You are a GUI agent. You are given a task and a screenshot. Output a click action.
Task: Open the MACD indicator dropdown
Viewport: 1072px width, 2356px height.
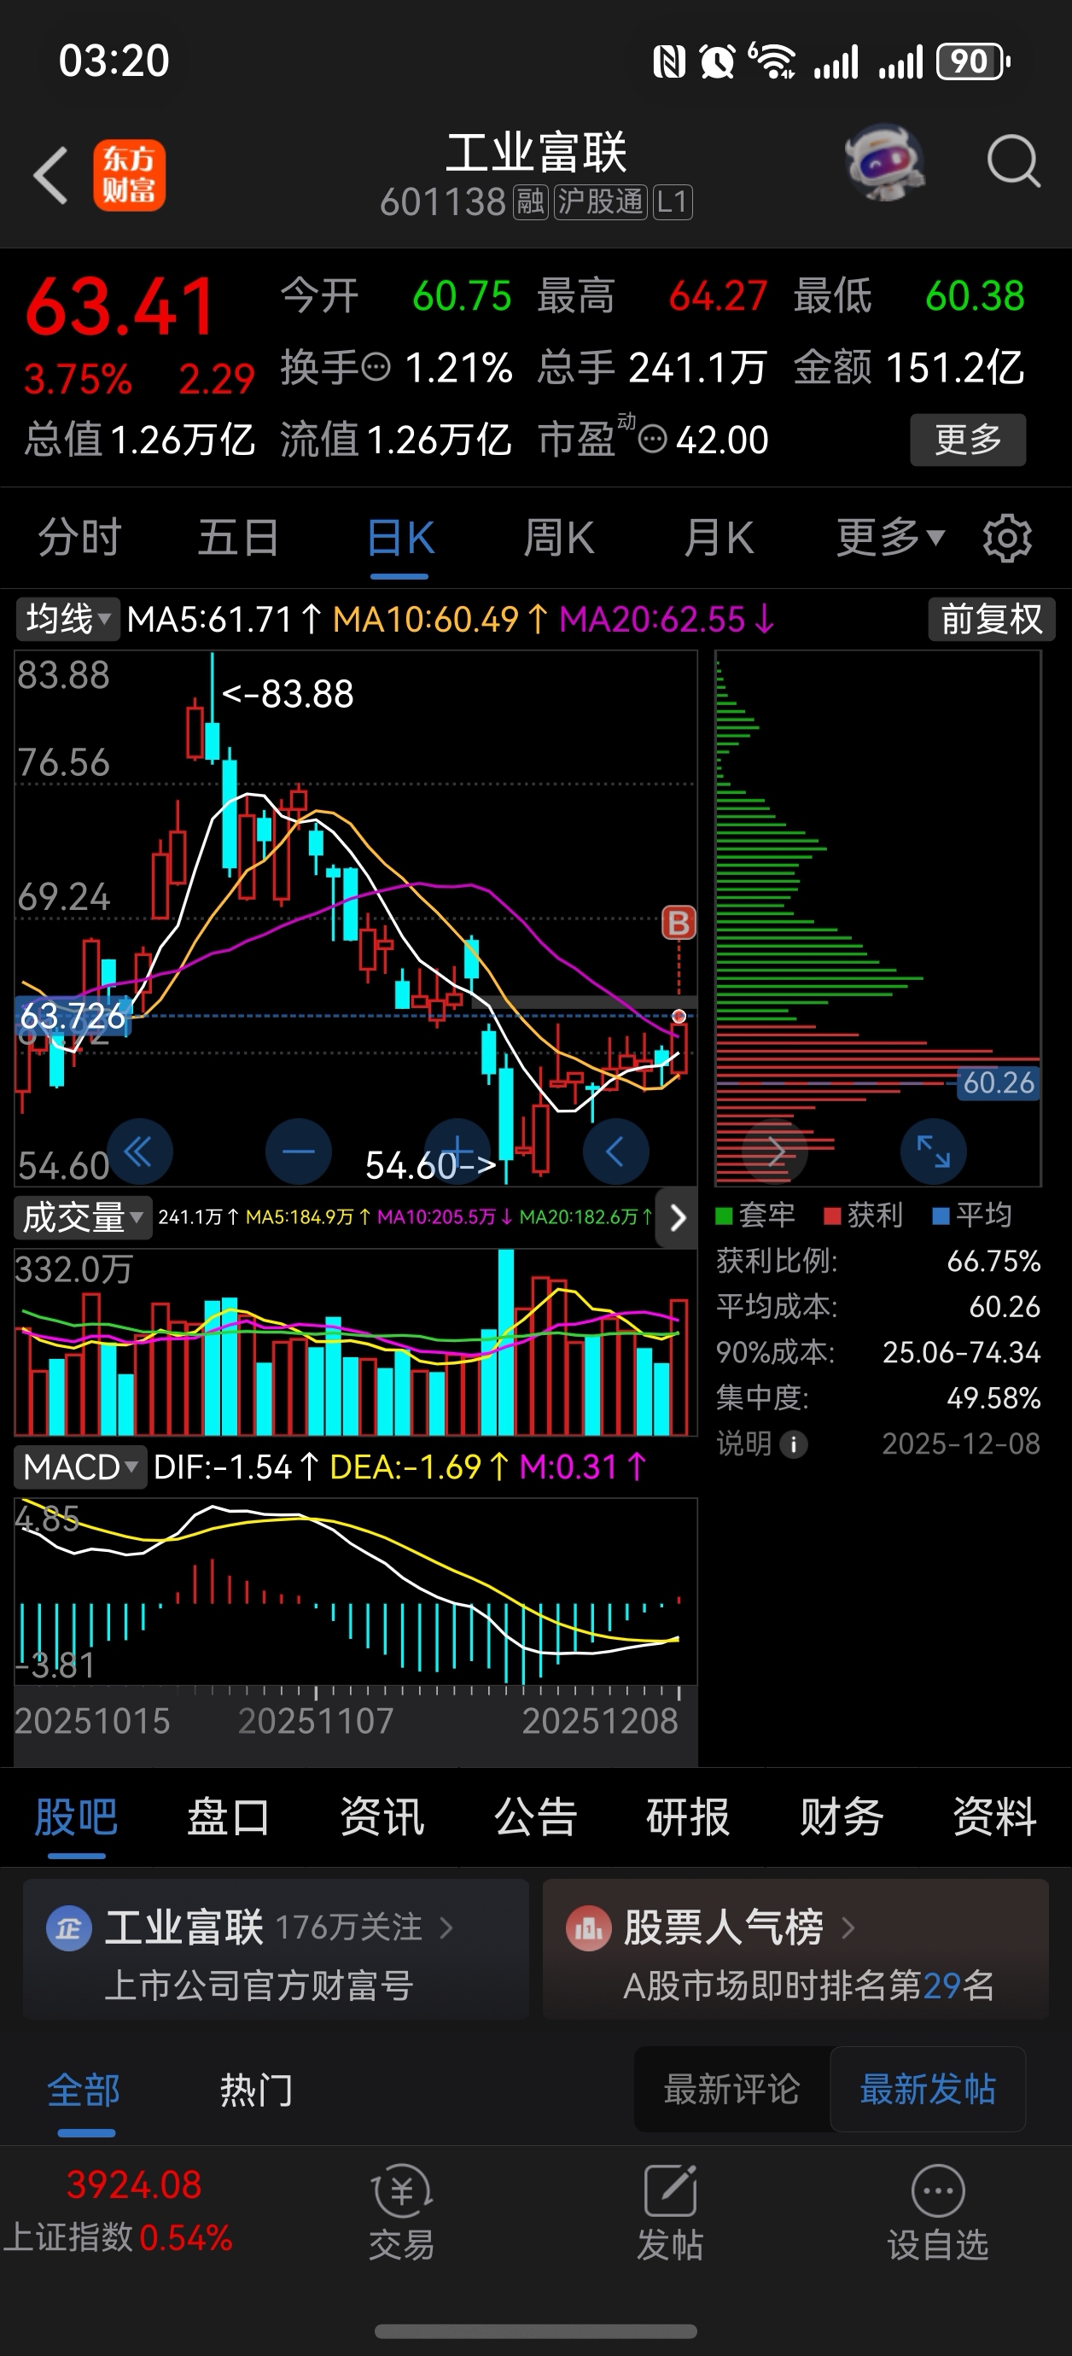coord(80,1467)
